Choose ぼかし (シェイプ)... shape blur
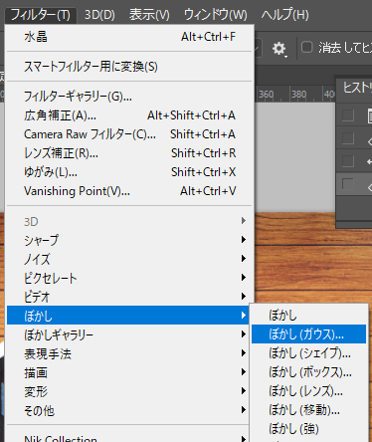The height and width of the screenshot is (442, 372). (308, 353)
